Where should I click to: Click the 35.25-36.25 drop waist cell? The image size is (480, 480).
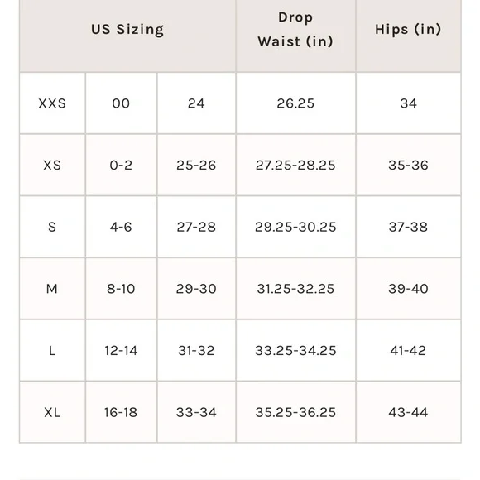295,412
